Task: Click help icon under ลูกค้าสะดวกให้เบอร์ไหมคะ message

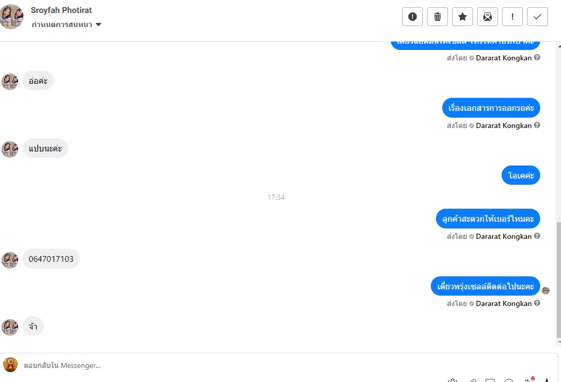Action: pos(537,236)
